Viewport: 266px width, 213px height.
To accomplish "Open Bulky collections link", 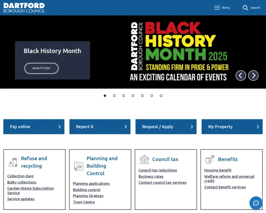I will [x=22, y=182].
